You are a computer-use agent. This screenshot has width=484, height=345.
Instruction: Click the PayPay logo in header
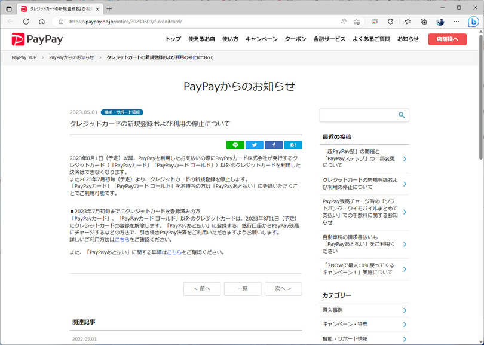pos(37,39)
